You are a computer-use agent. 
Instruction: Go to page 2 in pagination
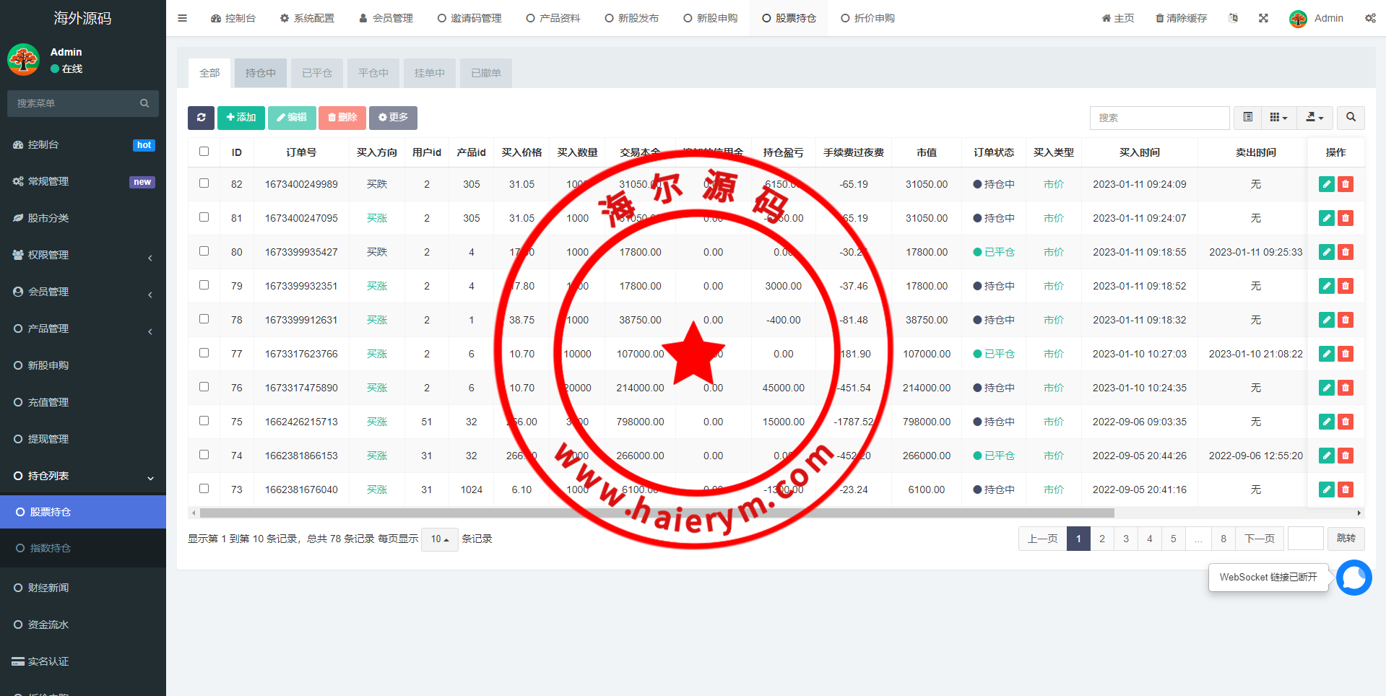tap(1101, 539)
